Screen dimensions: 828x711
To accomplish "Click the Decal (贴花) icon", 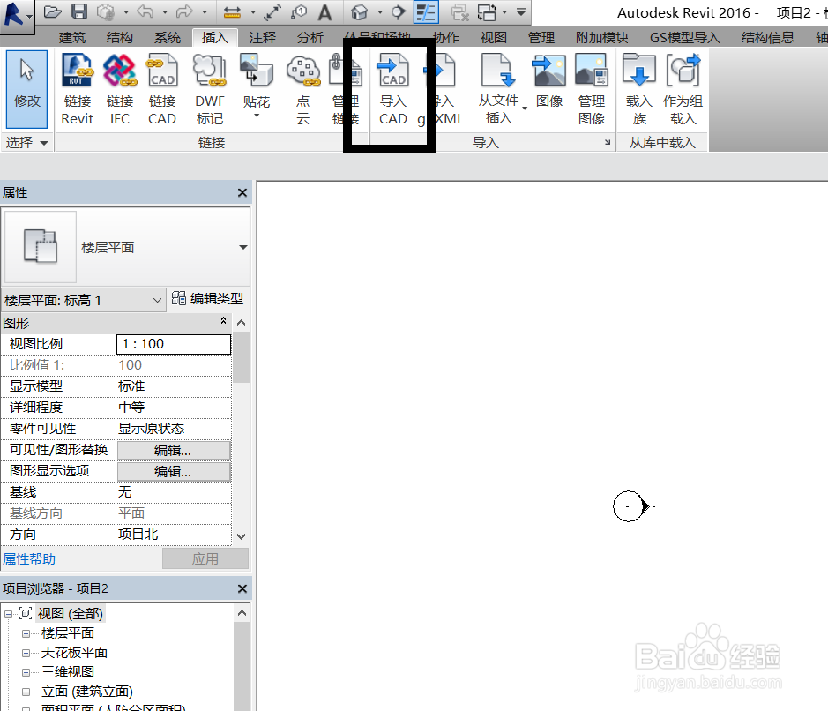I will [257, 81].
